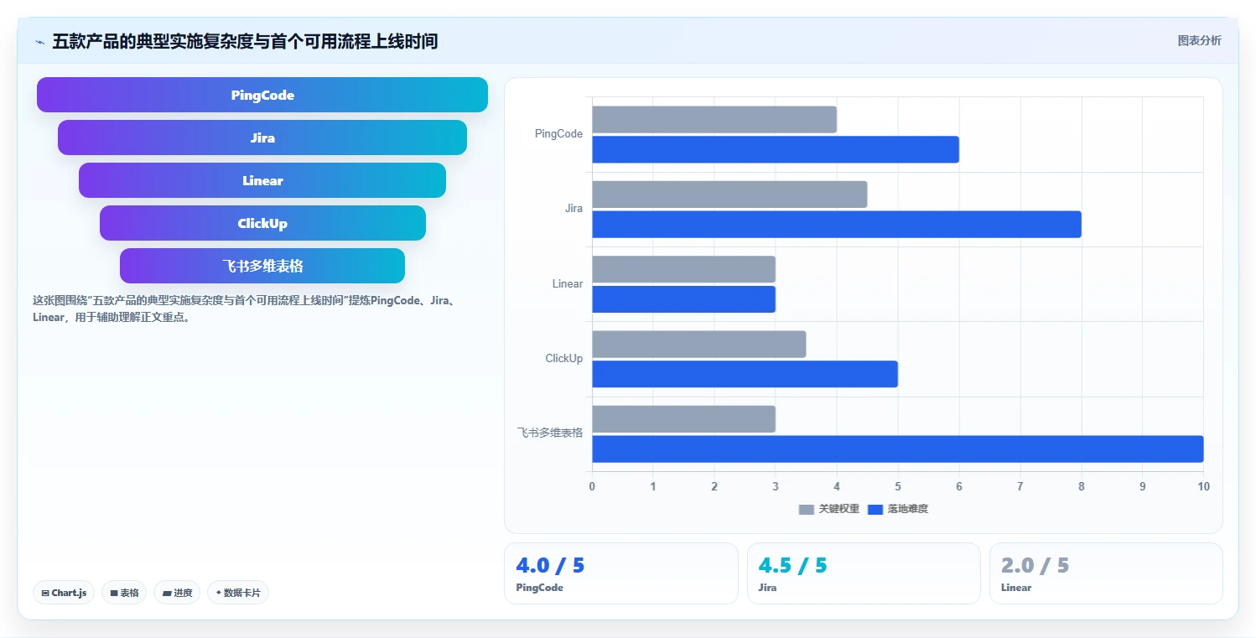Click PingCode's blue 落地难度 chart bar

tap(776, 149)
